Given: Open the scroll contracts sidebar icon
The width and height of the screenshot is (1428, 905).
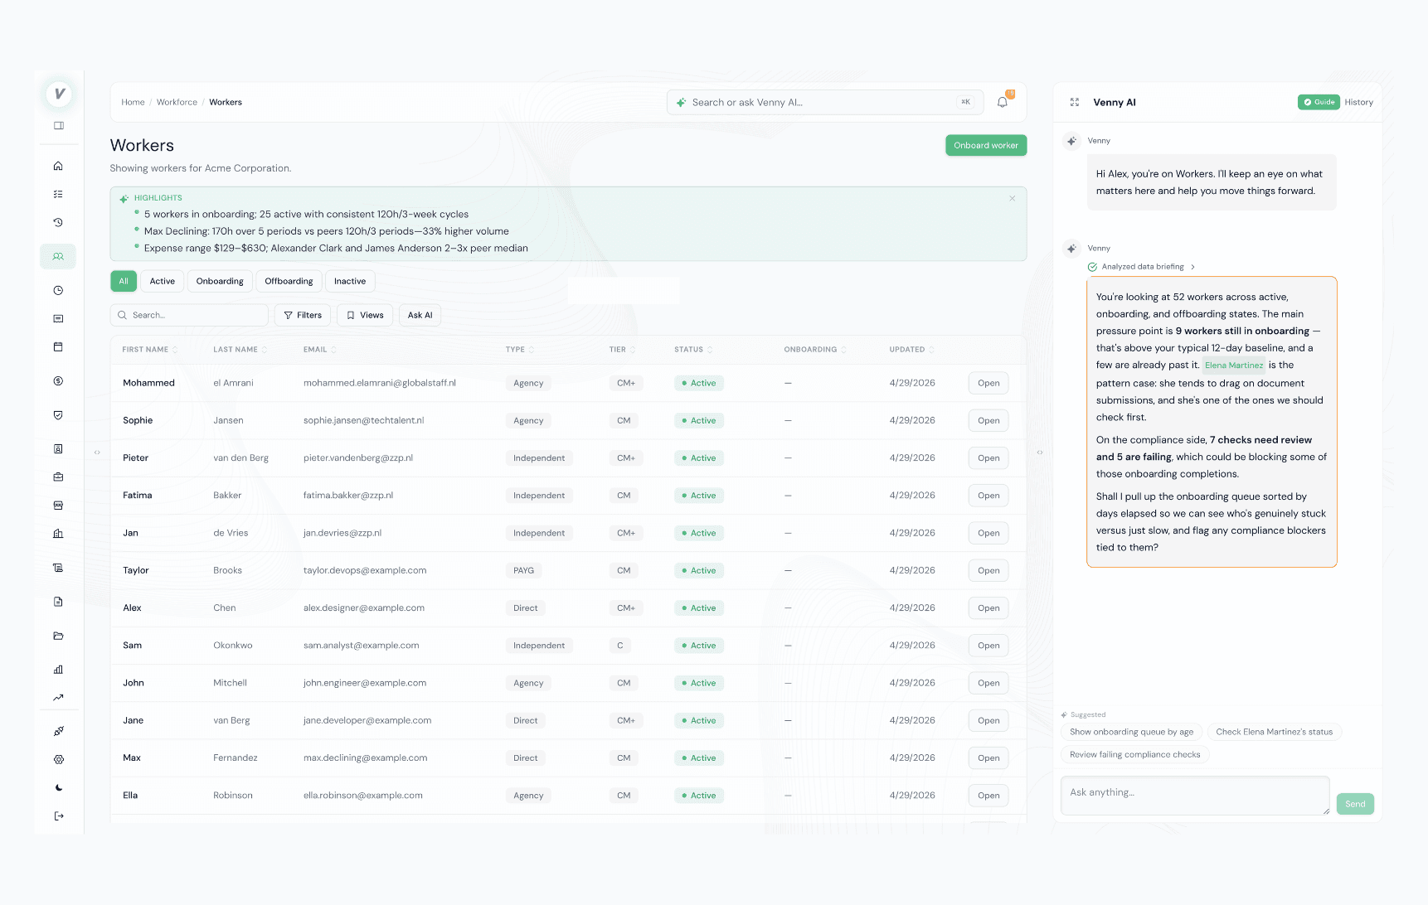Looking at the screenshot, I should pyautogui.click(x=58, y=568).
